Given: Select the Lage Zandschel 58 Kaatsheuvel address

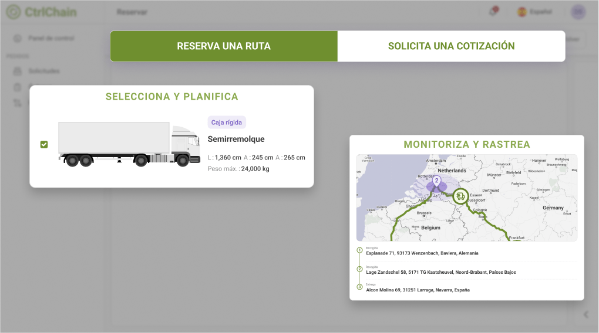Looking at the screenshot, I should pyautogui.click(x=441, y=273).
